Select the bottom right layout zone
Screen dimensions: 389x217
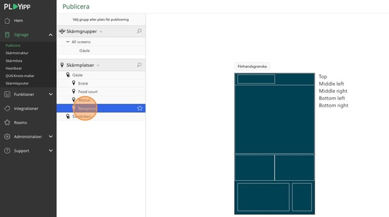302,197
